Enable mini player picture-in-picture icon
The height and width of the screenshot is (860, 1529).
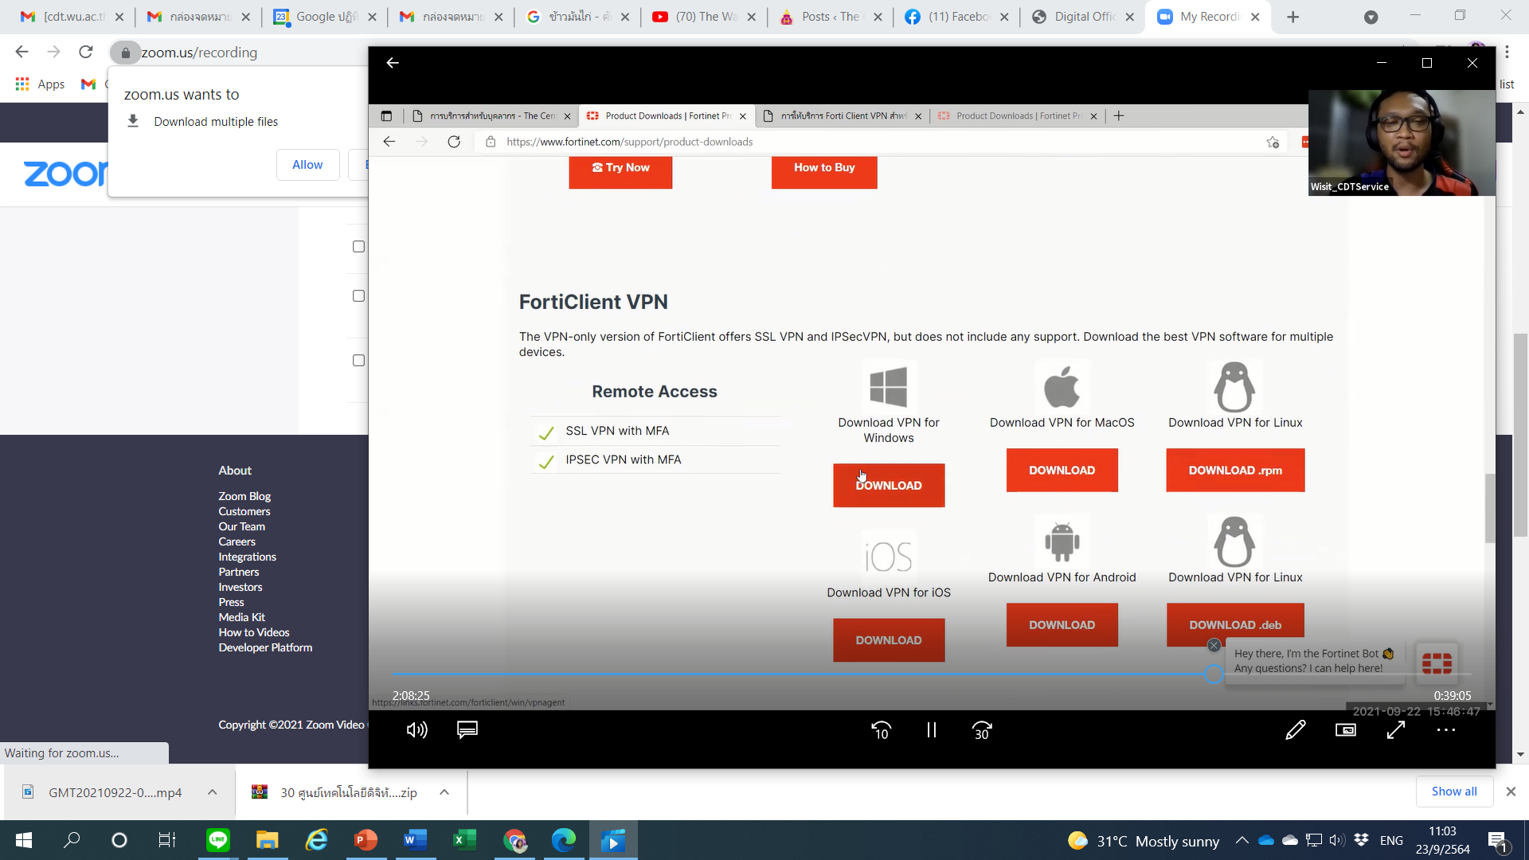click(1346, 730)
